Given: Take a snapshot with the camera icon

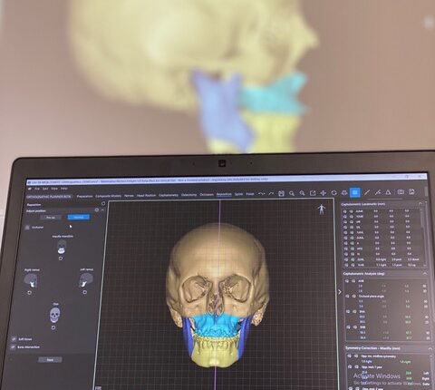Looking at the screenshot, I should 401,192.
